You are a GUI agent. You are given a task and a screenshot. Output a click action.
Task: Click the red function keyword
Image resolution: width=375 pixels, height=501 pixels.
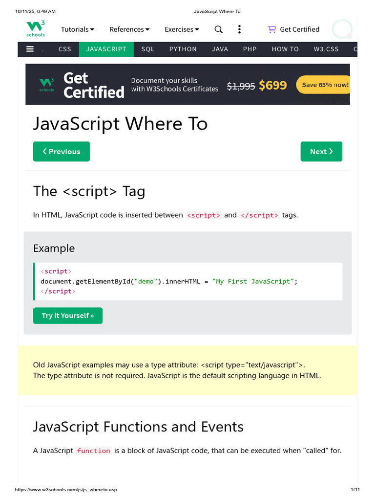(x=93, y=451)
